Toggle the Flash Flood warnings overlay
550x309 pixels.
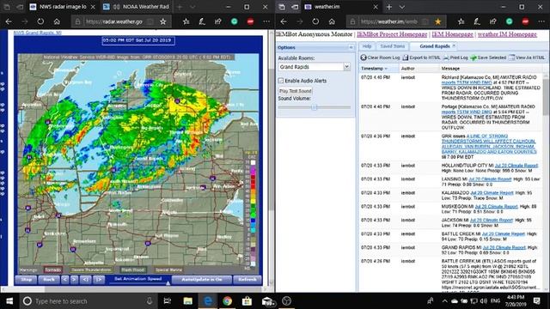tap(133, 270)
